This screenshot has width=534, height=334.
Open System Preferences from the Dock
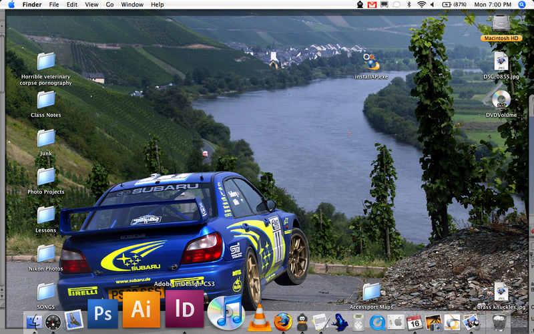396,322
